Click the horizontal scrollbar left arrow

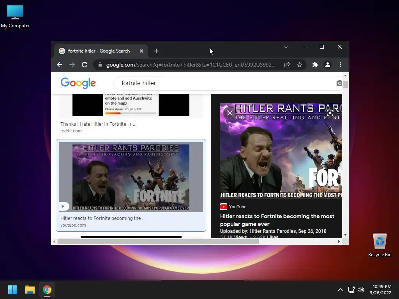click(54, 241)
